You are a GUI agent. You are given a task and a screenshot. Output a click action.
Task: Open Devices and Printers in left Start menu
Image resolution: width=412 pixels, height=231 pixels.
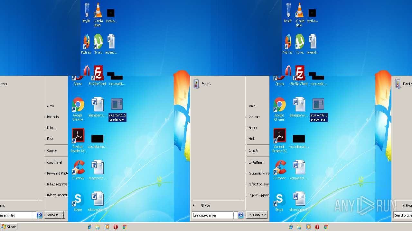(57, 173)
